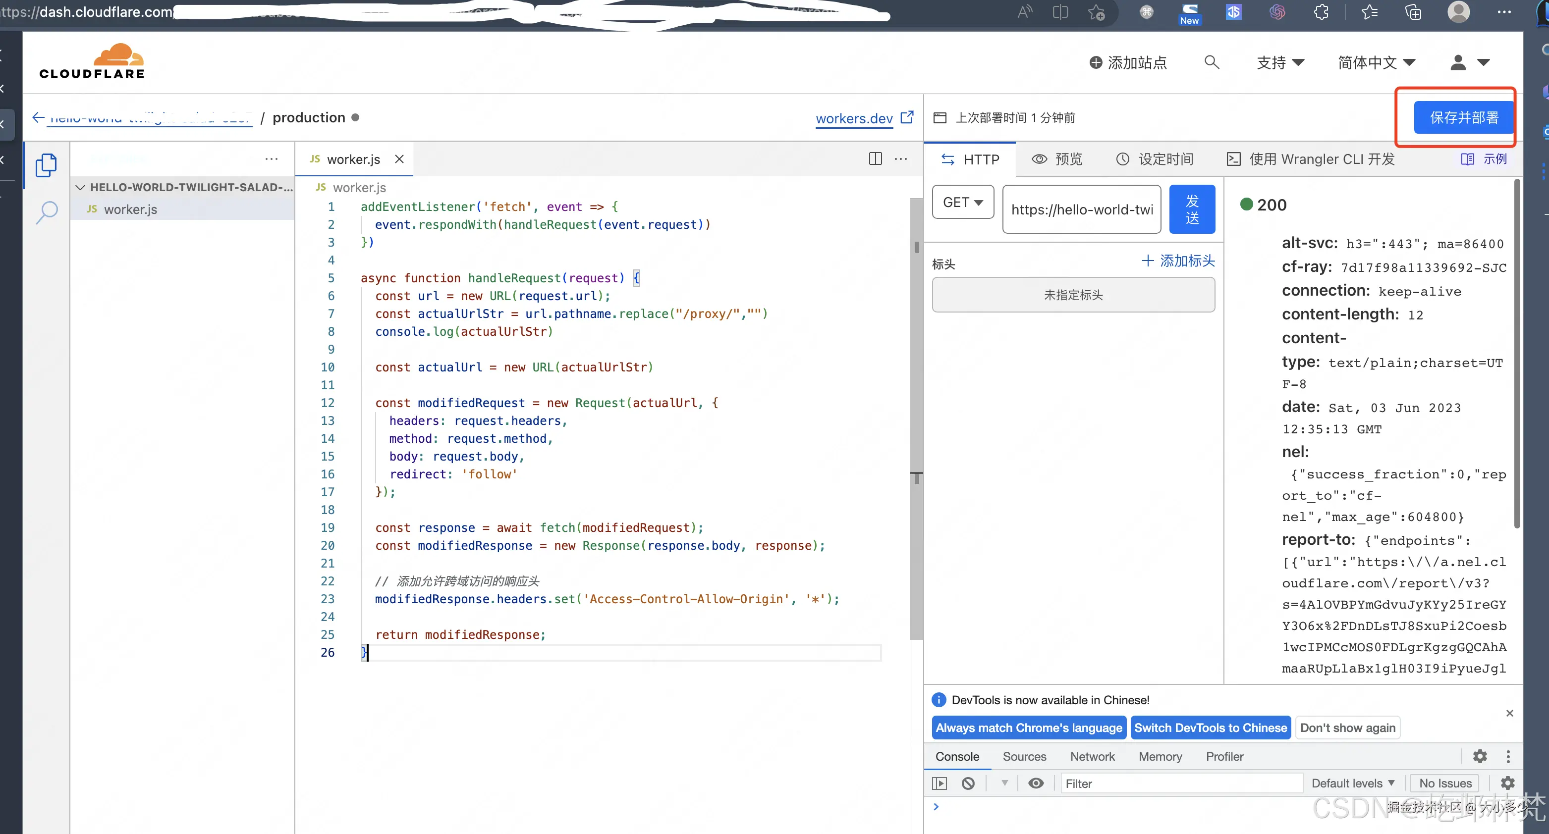
Task: Expand the 简体中文 language dropdown
Action: point(1376,62)
